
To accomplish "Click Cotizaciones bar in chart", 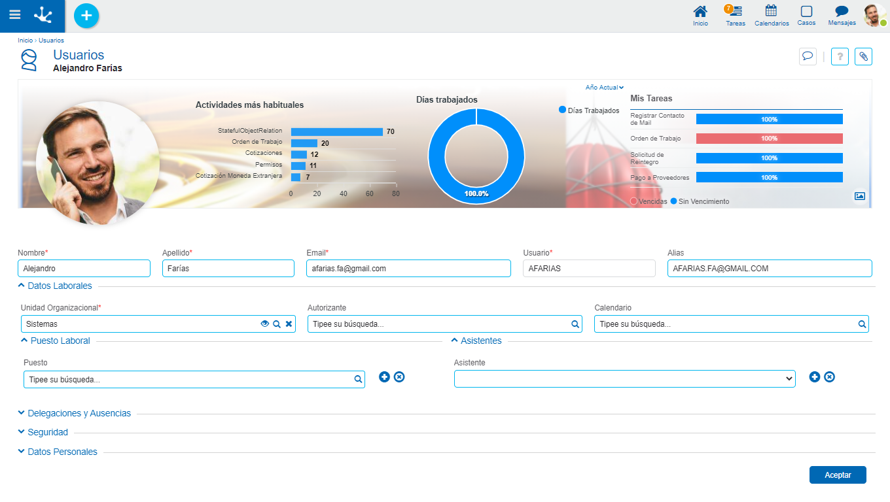I will [299, 154].
